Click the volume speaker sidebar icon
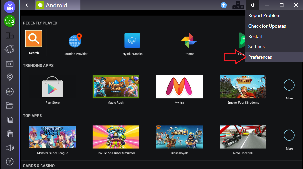 tap(10, 148)
